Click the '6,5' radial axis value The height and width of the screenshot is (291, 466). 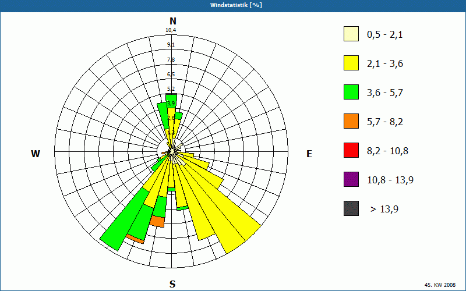171,74
